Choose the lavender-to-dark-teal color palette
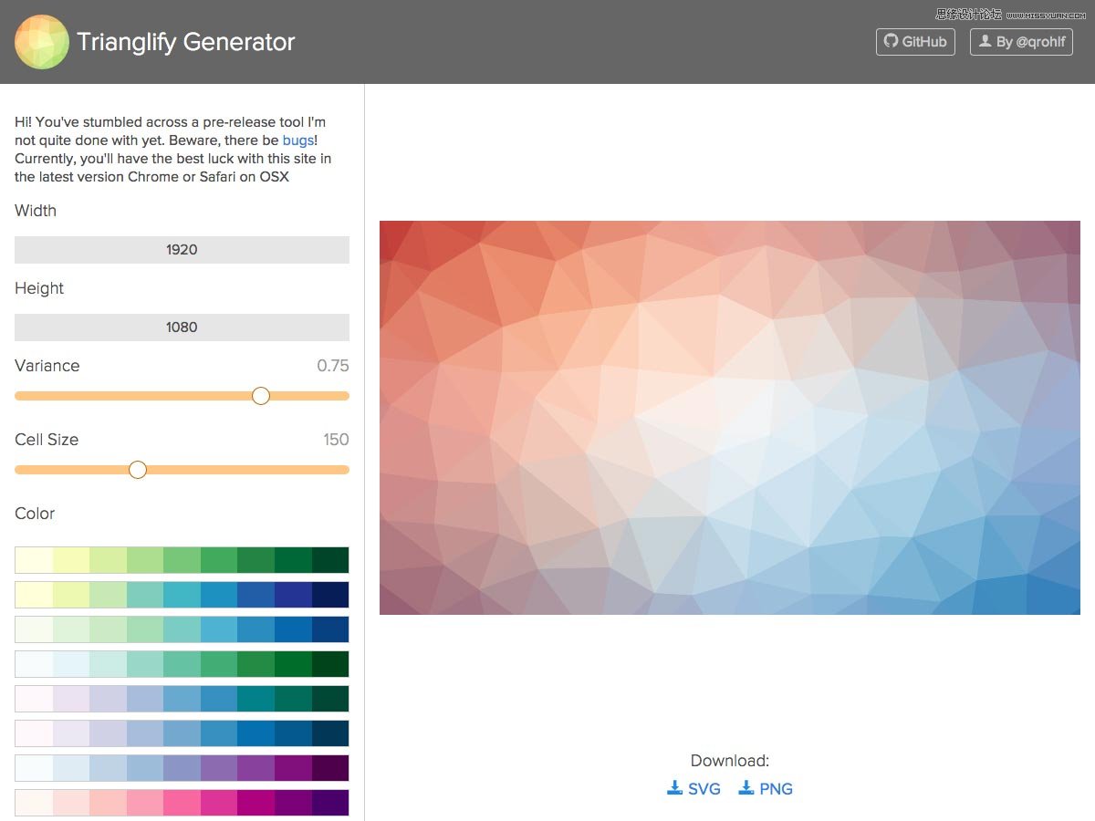Image resolution: width=1095 pixels, height=821 pixels. (x=182, y=699)
